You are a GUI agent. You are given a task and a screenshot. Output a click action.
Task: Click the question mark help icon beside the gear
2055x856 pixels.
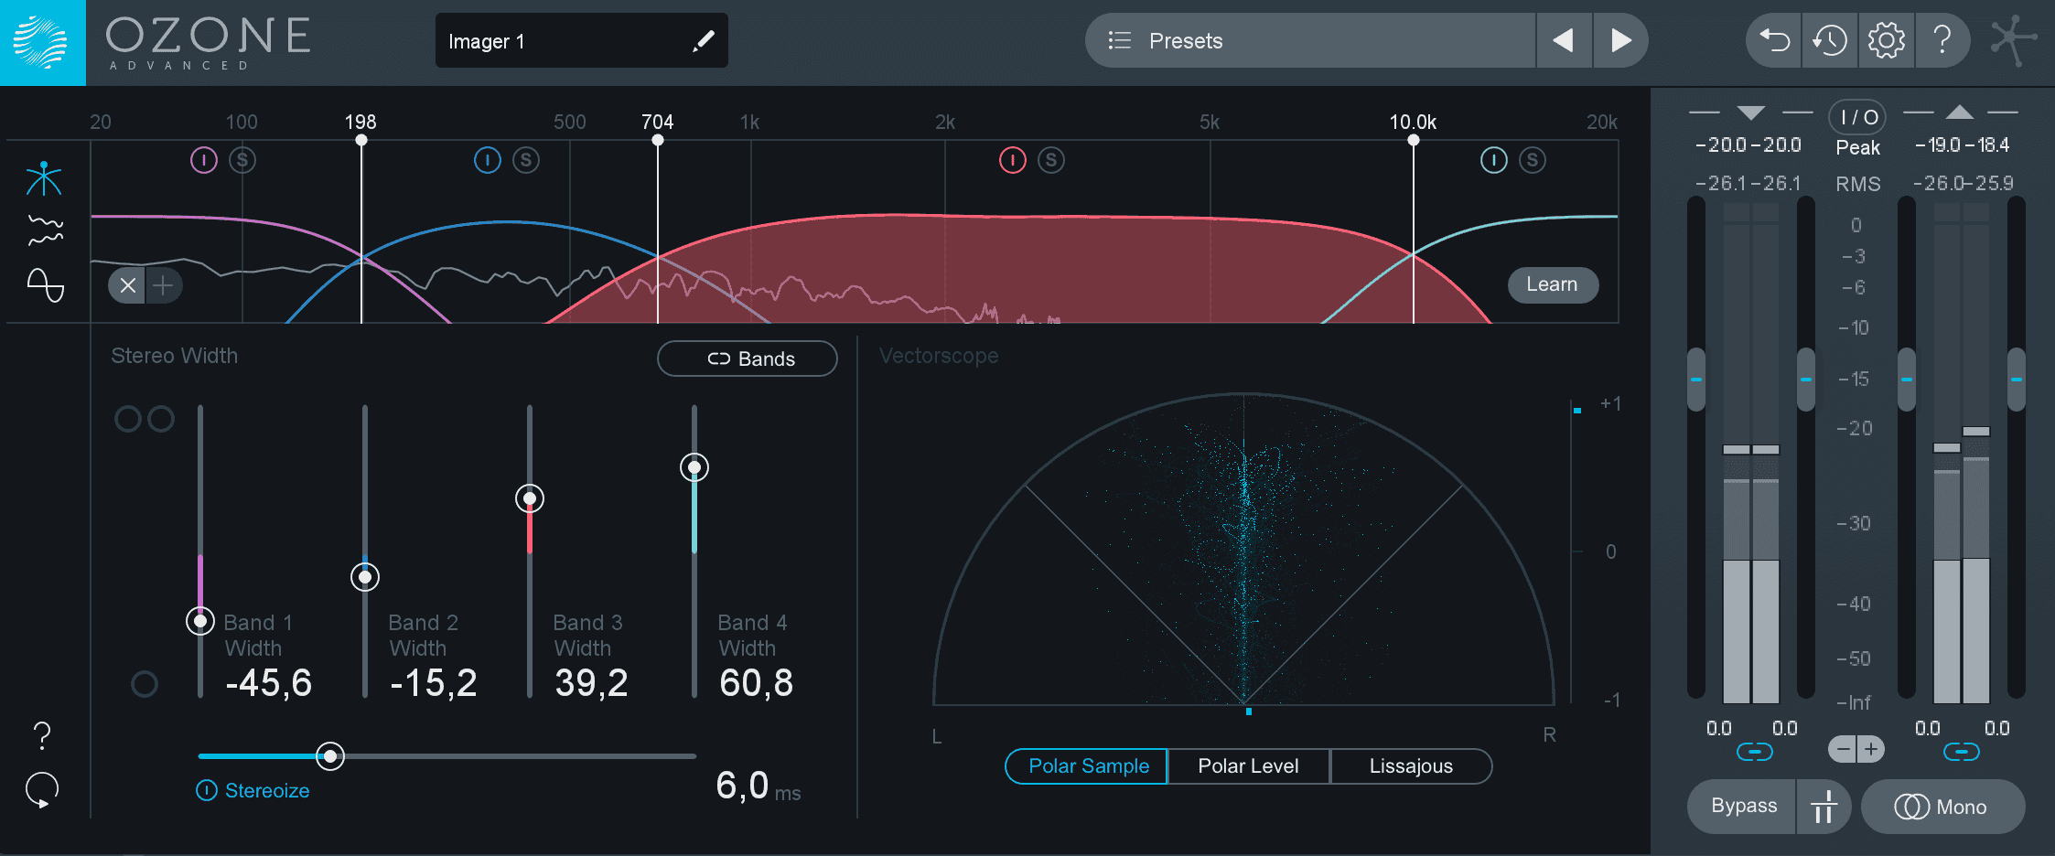pyautogui.click(x=1942, y=40)
